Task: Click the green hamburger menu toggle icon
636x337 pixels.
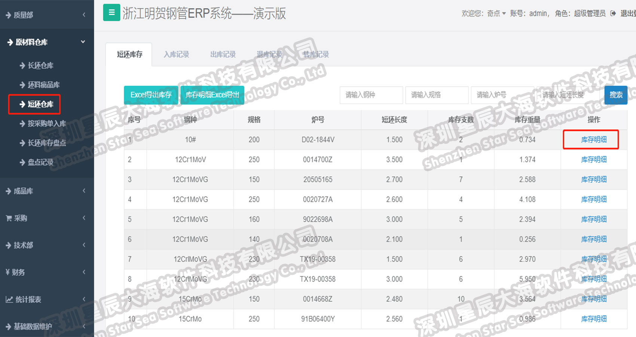Action: [111, 13]
